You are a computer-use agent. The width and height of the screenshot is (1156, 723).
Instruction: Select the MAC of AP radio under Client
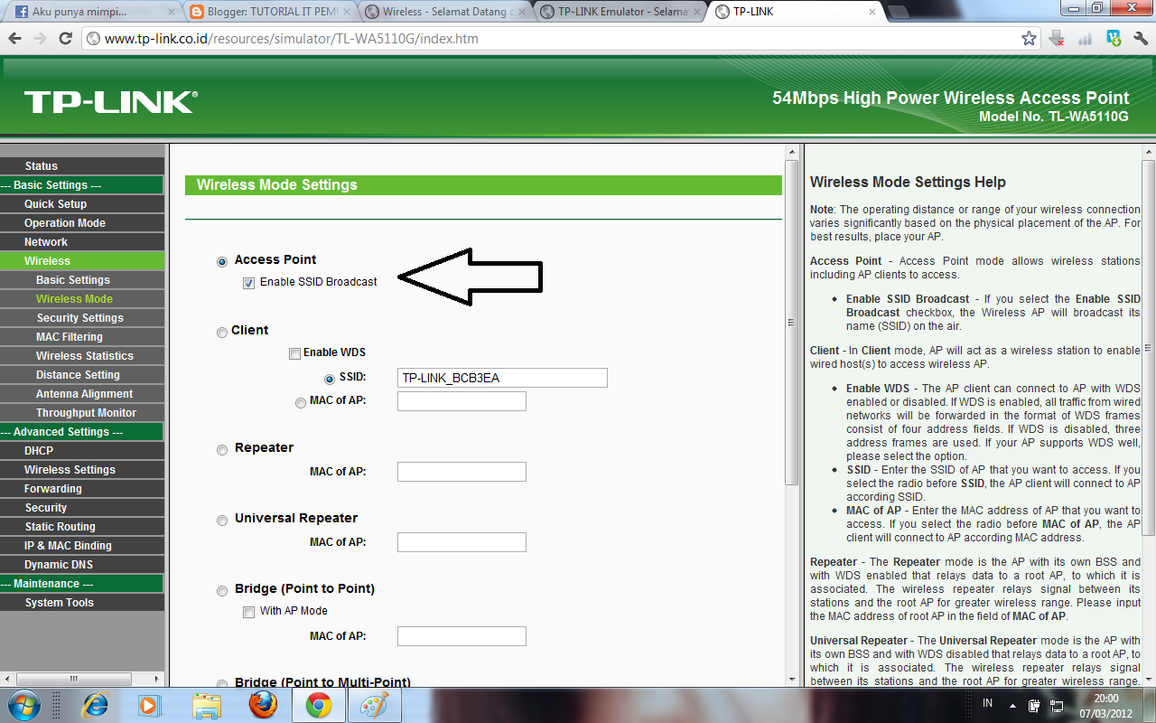coord(301,403)
